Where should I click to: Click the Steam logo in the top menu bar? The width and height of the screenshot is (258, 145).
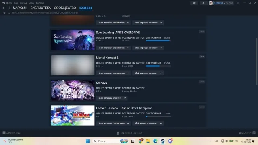pyautogui.click(x=4, y=3)
